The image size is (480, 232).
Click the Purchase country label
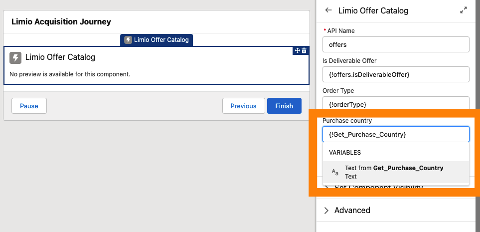[x=347, y=120]
